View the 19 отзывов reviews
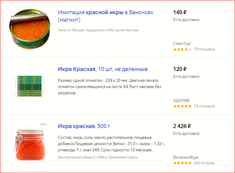Viewport: 235px width, 173px height. [204, 49]
